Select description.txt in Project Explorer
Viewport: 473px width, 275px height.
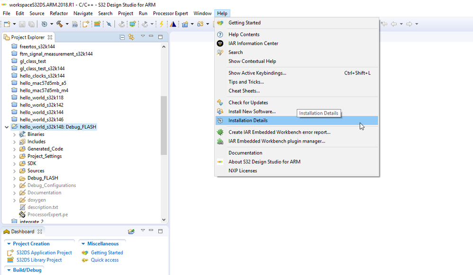click(43, 207)
